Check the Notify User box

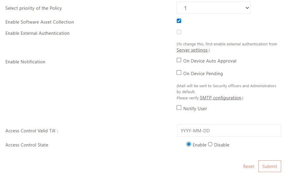[x=179, y=108]
